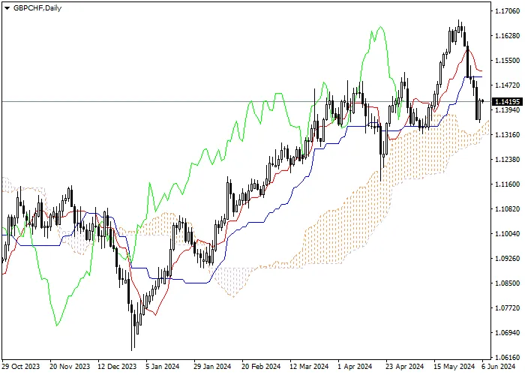Click the 1.13940 price axis label
Viewport: 525px width, 375px height.
[x=507, y=110]
